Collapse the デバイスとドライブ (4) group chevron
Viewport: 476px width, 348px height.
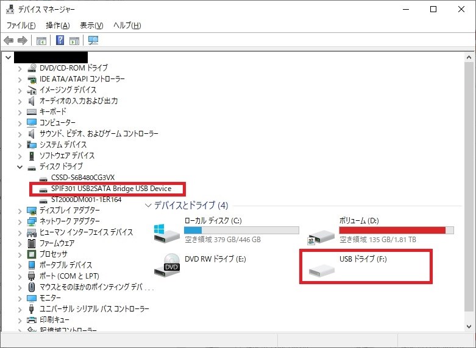(x=148, y=206)
